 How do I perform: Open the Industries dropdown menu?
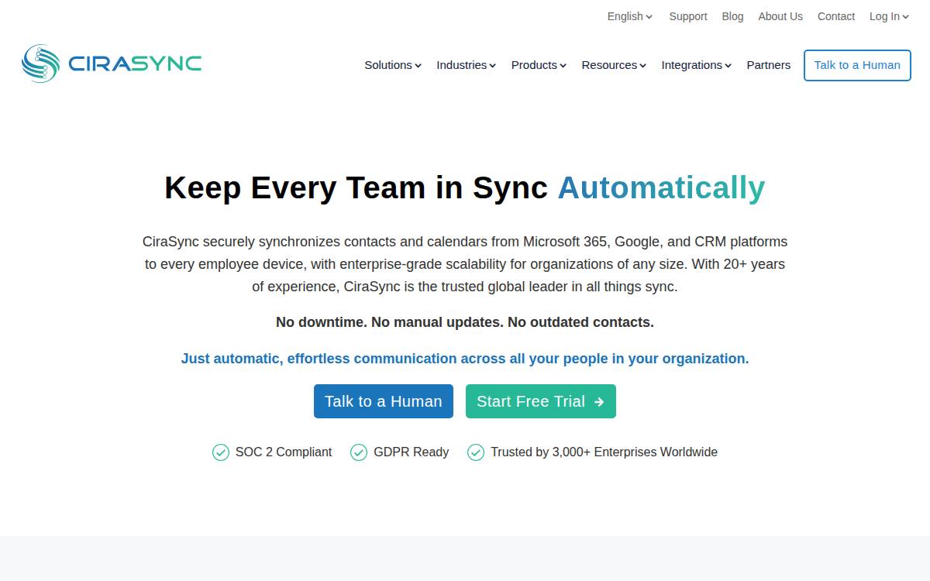click(x=466, y=65)
